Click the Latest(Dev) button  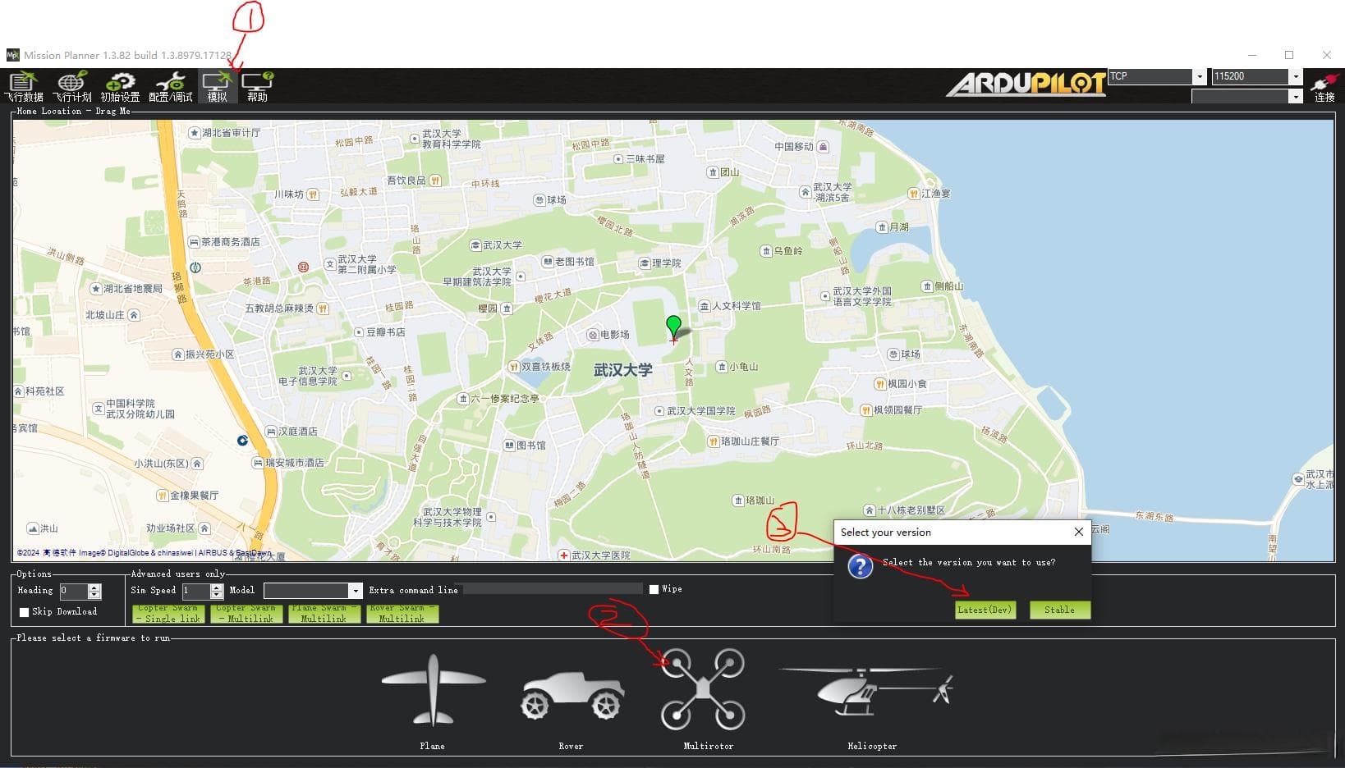point(985,610)
